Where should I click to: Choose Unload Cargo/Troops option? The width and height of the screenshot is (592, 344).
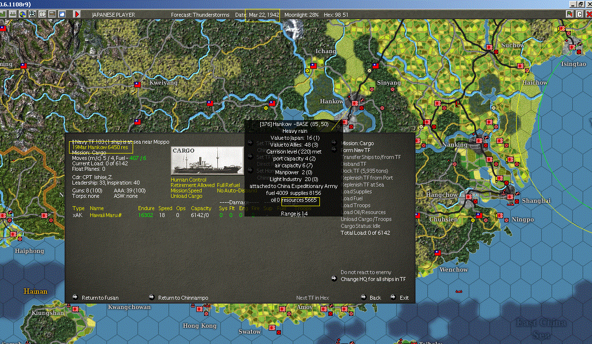tap(366, 219)
